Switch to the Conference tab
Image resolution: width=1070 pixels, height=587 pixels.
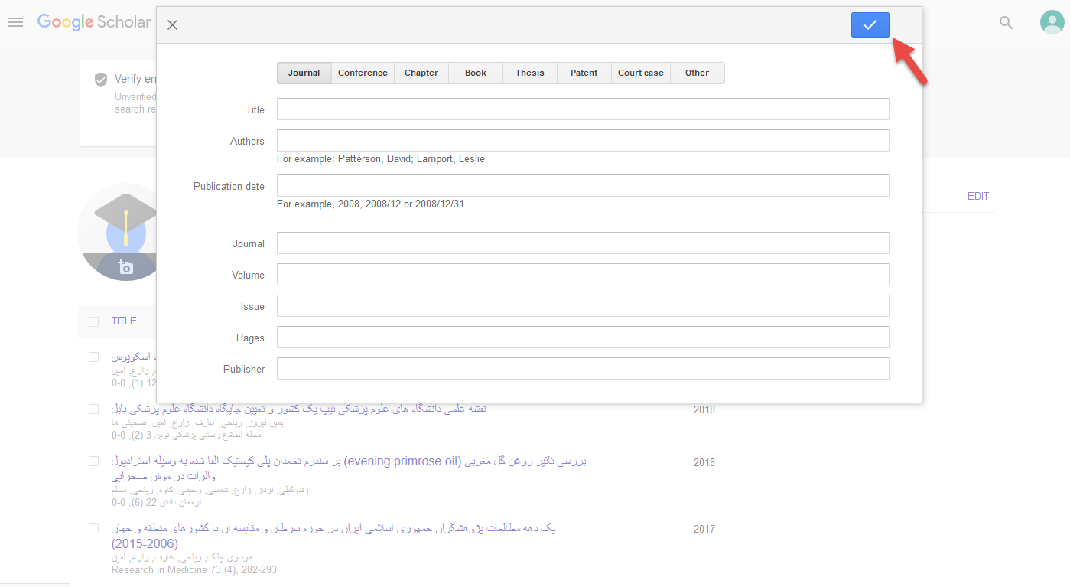(x=363, y=73)
